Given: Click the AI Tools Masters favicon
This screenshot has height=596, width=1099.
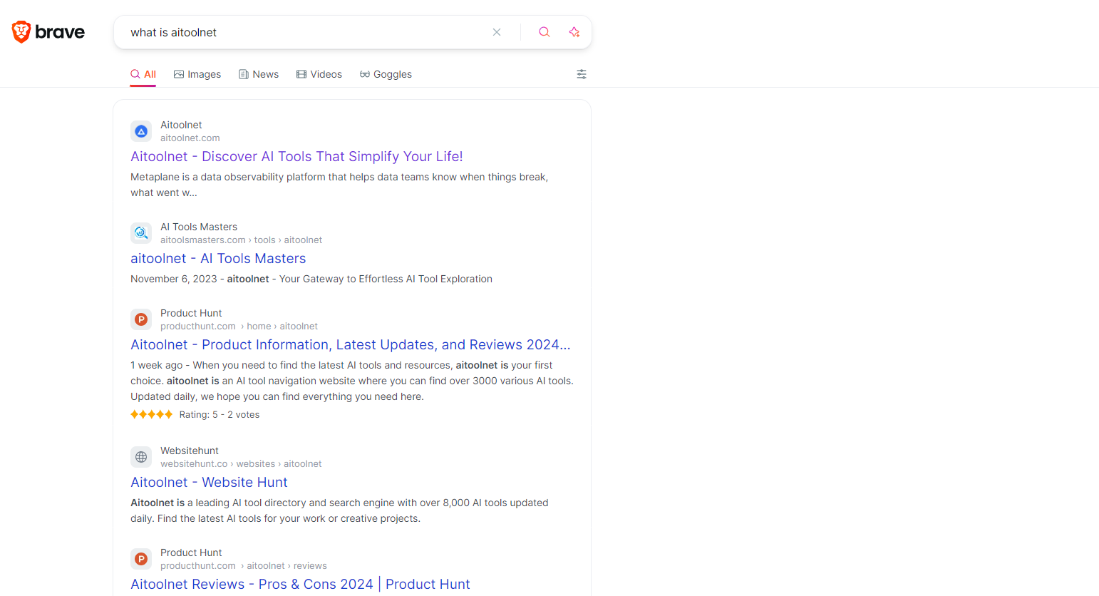Looking at the screenshot, I should tap(140, 232).
